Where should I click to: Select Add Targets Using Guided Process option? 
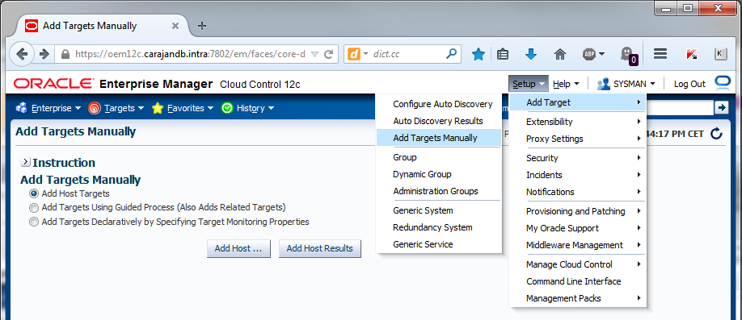coord(34,208)
